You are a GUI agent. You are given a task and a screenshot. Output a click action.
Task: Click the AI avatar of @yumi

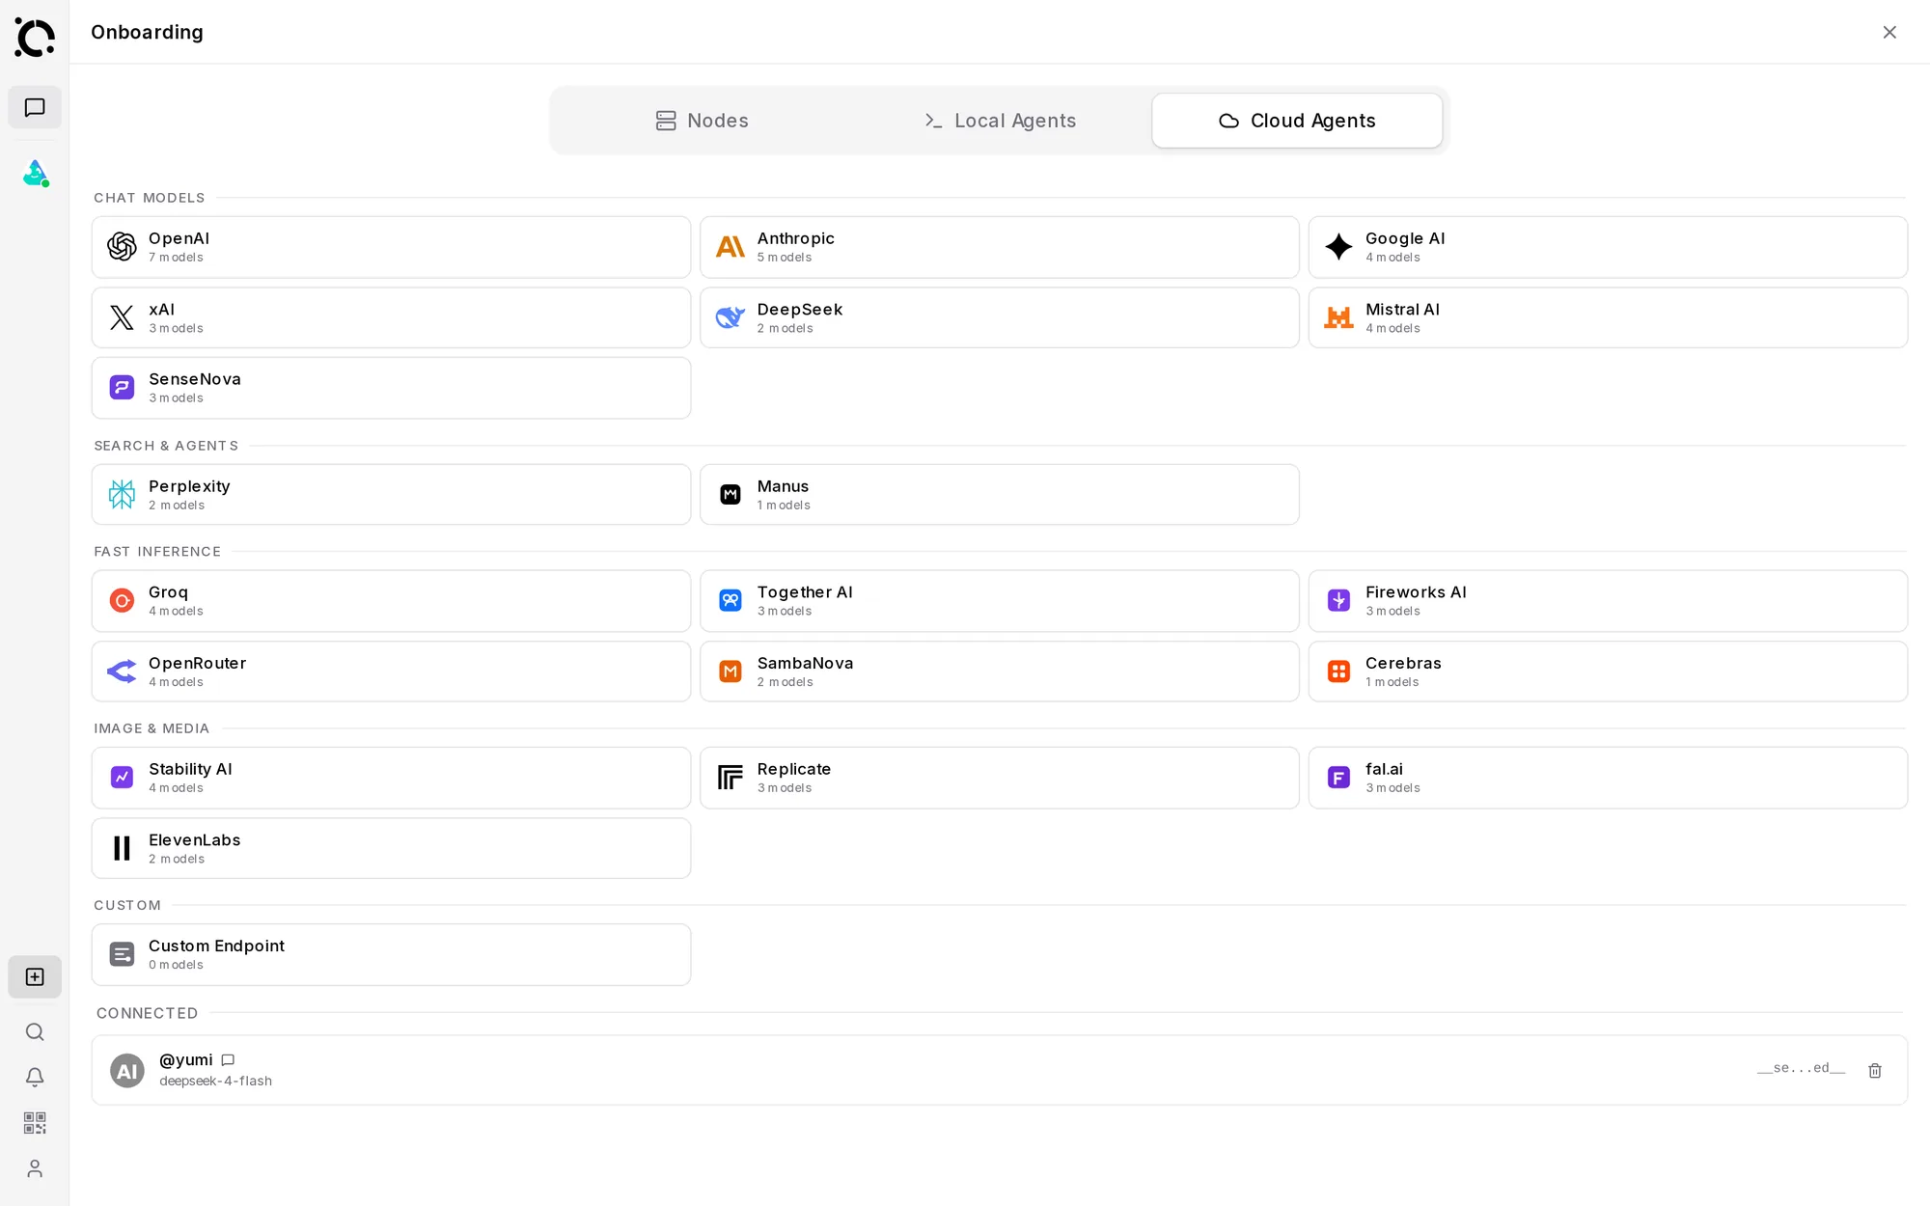pyautogui.click(x=127, y=1071)
